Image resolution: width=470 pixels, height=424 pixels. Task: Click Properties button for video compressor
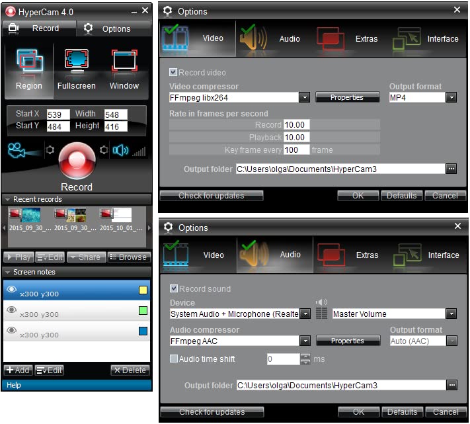[347, 97]
